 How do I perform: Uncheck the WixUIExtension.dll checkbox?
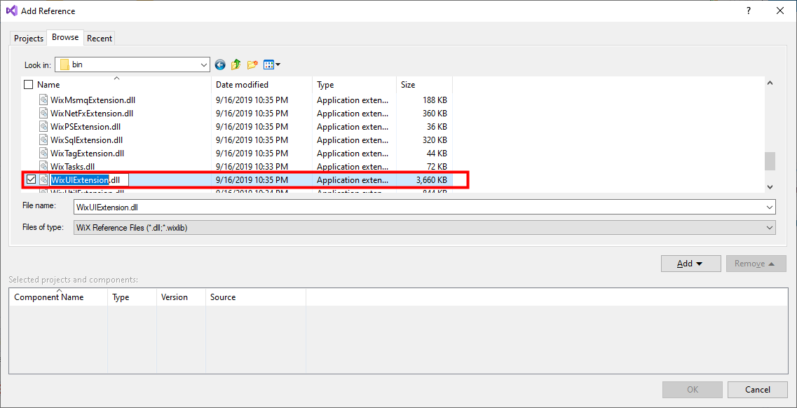31,179
